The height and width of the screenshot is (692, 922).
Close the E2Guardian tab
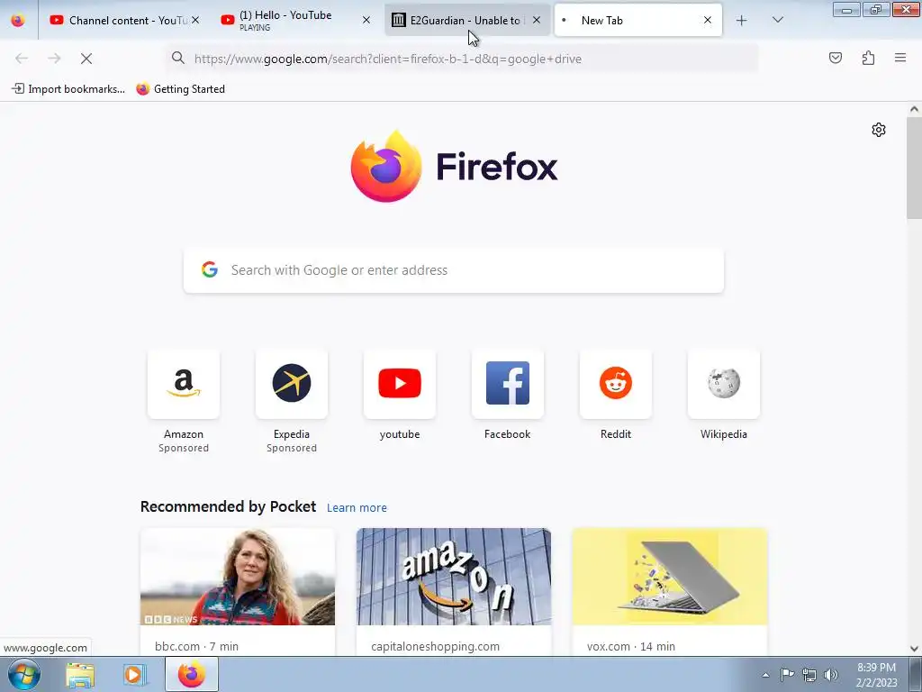pos(537,20)
